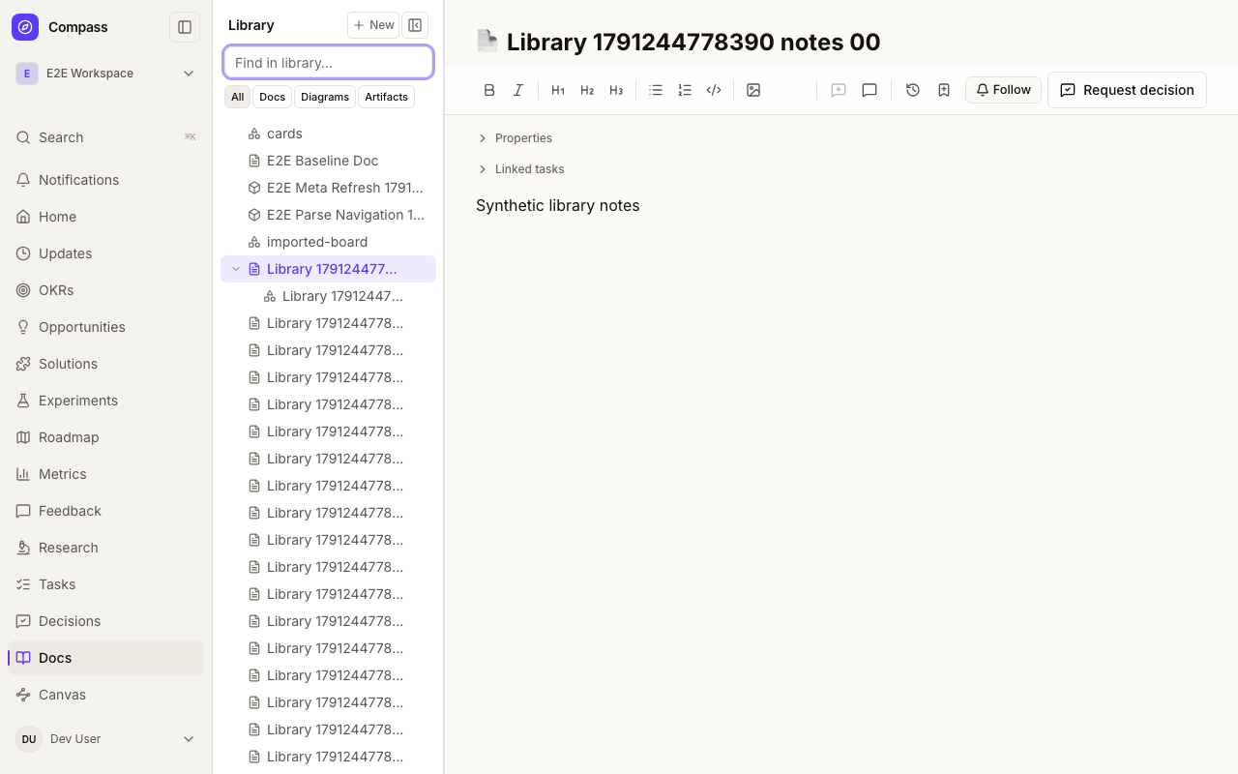Apply Heading 1 style
Viewport: 1238px width, 774px height.
click(x=558, y=90)
